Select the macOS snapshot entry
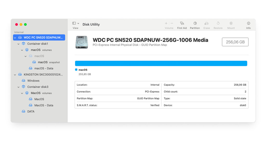The width and height of the screenshot is (266, 149). tap(39, 62)
